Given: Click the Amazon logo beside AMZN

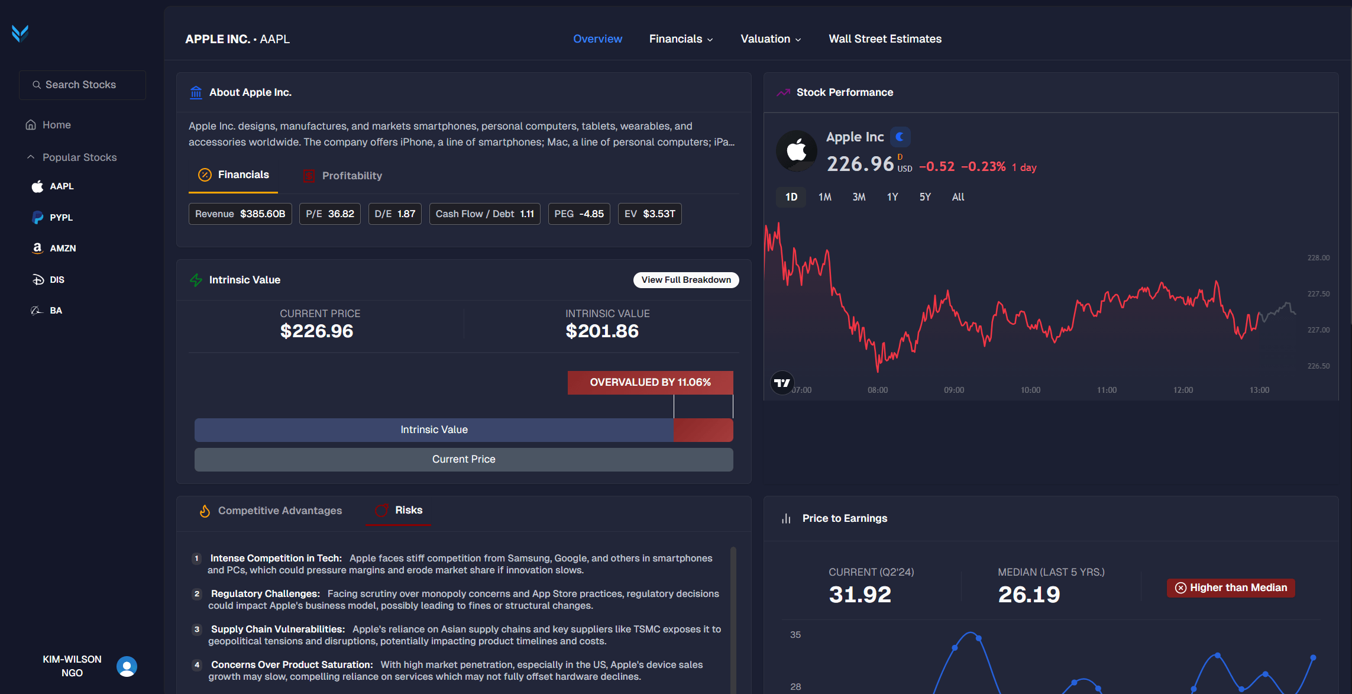Looking at the screenshot, I should click(37, 248).
